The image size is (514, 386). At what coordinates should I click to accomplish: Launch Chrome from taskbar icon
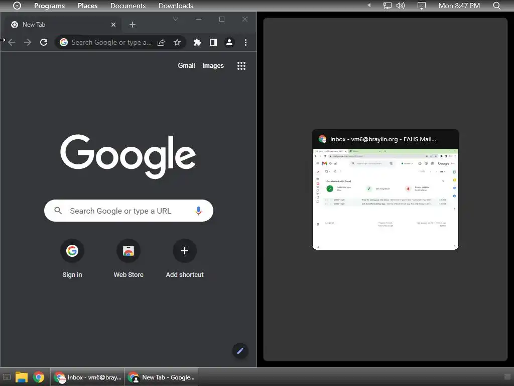click(38, 377)
